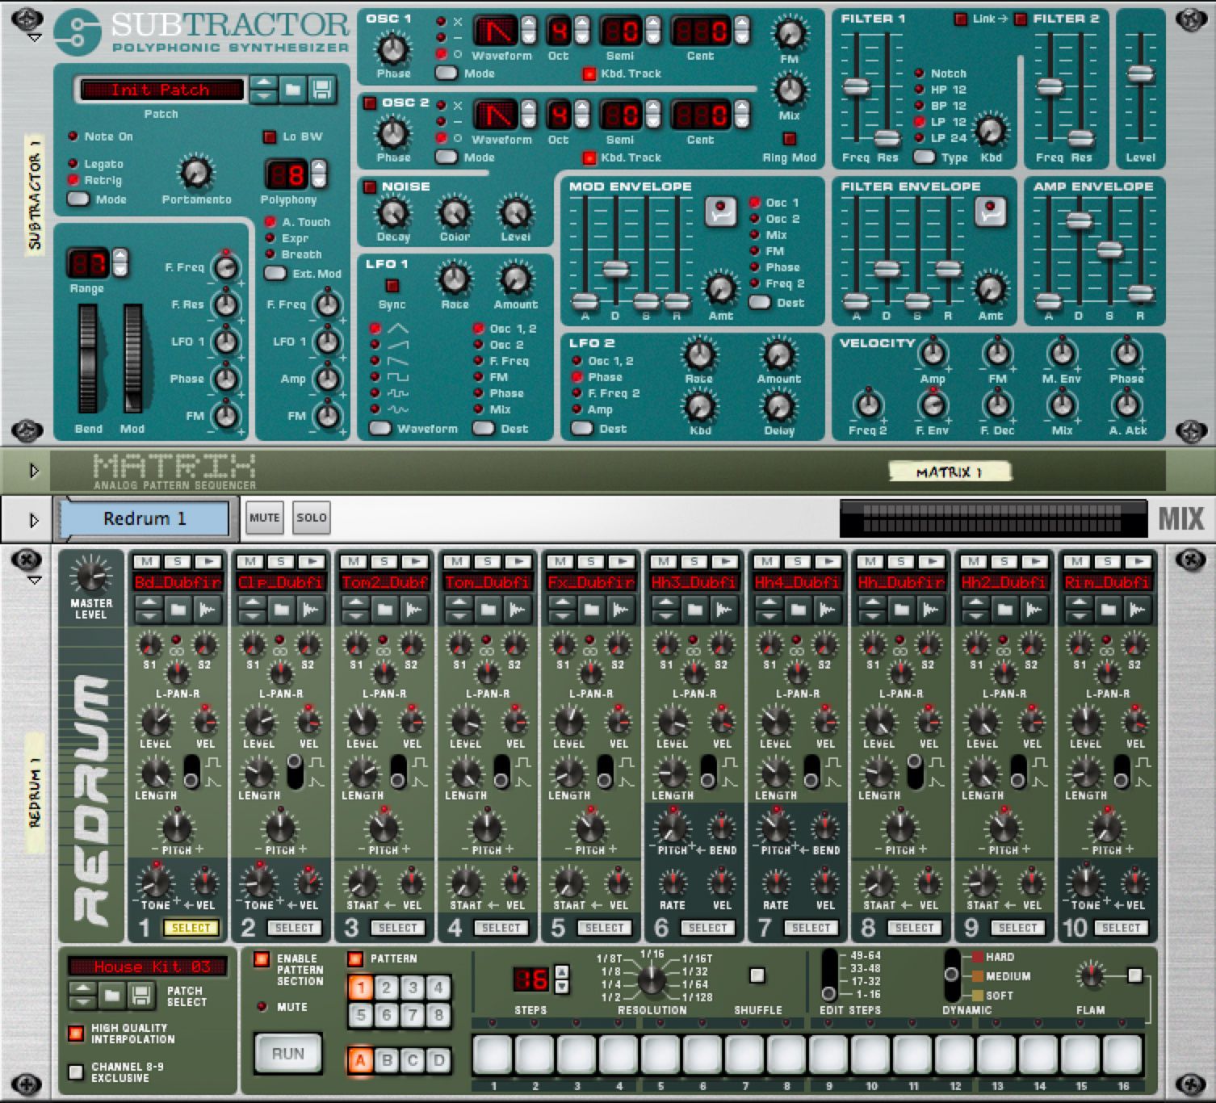This screenshot has height=1103, width=1216.
Task: Click the Redrum 1 track name field
Action: pyautogui.click(x=145, y=518)
